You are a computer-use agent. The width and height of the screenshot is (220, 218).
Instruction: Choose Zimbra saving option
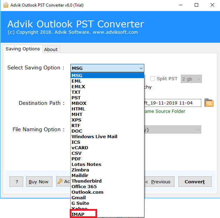click(107, 170)
